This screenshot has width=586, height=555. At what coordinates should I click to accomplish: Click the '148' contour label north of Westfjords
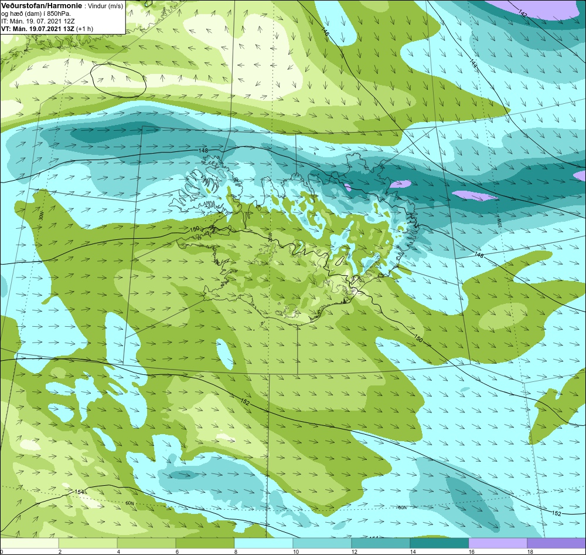(203, 150)
